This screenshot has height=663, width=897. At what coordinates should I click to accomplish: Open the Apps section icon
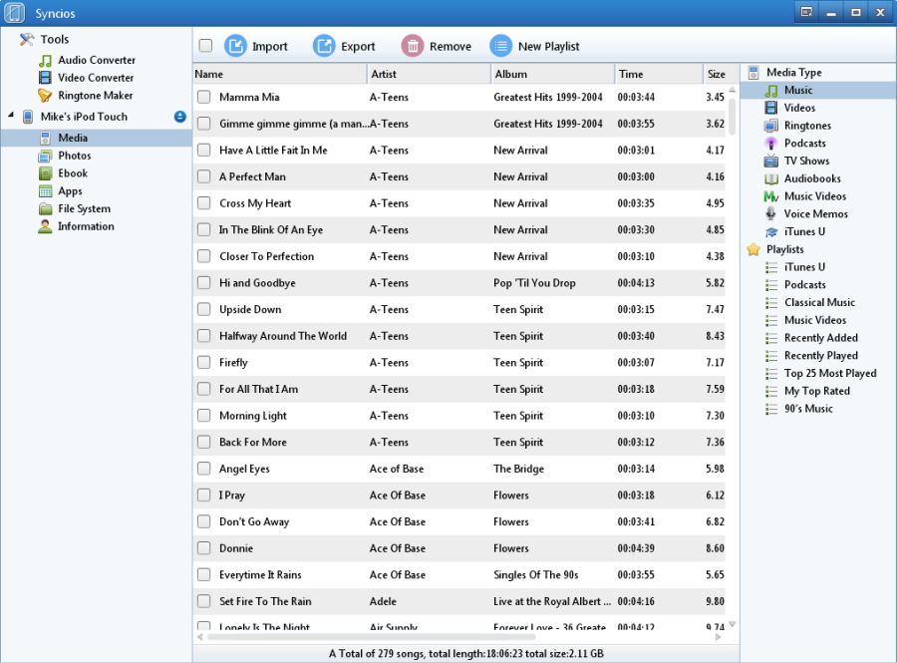(45, 191)
